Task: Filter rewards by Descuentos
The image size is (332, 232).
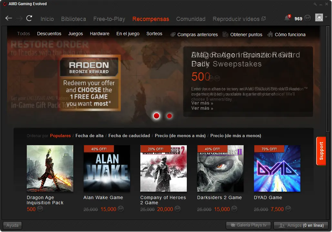Action: pyautogui.click(x=49, y=34)
